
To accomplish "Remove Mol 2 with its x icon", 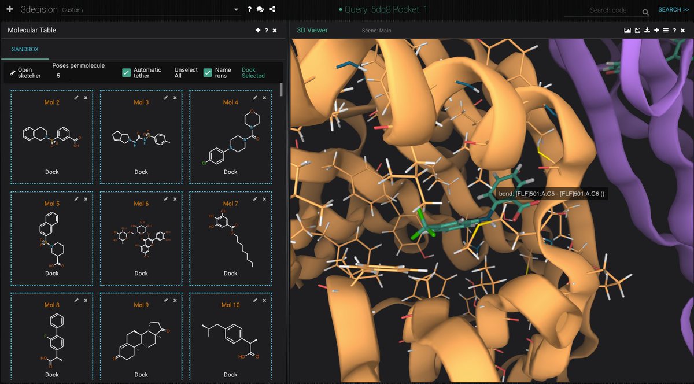I will (x=86, y=98).
